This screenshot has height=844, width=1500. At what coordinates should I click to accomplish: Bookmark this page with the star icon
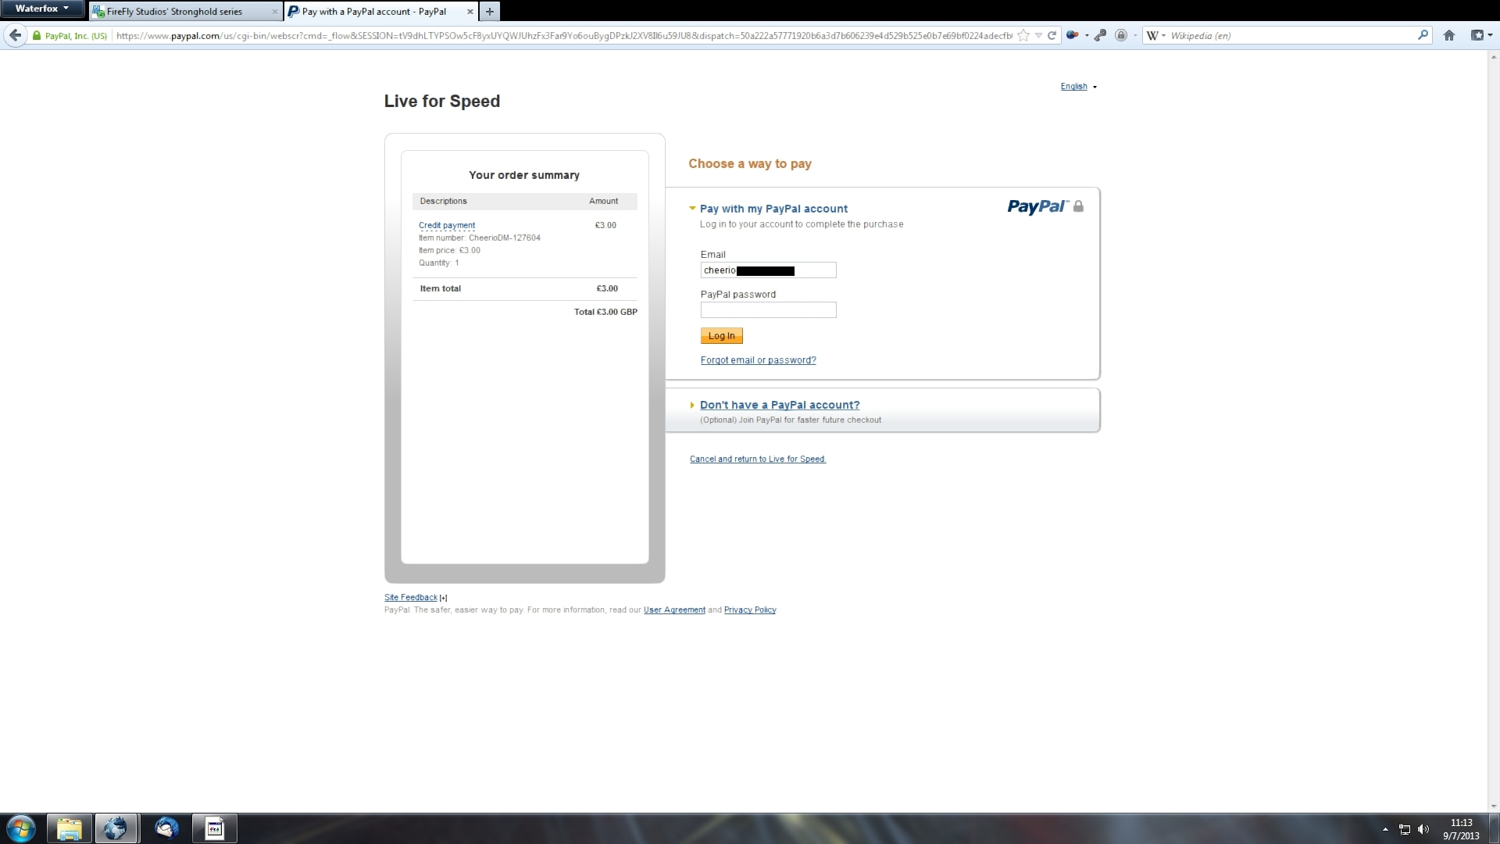1023,35
